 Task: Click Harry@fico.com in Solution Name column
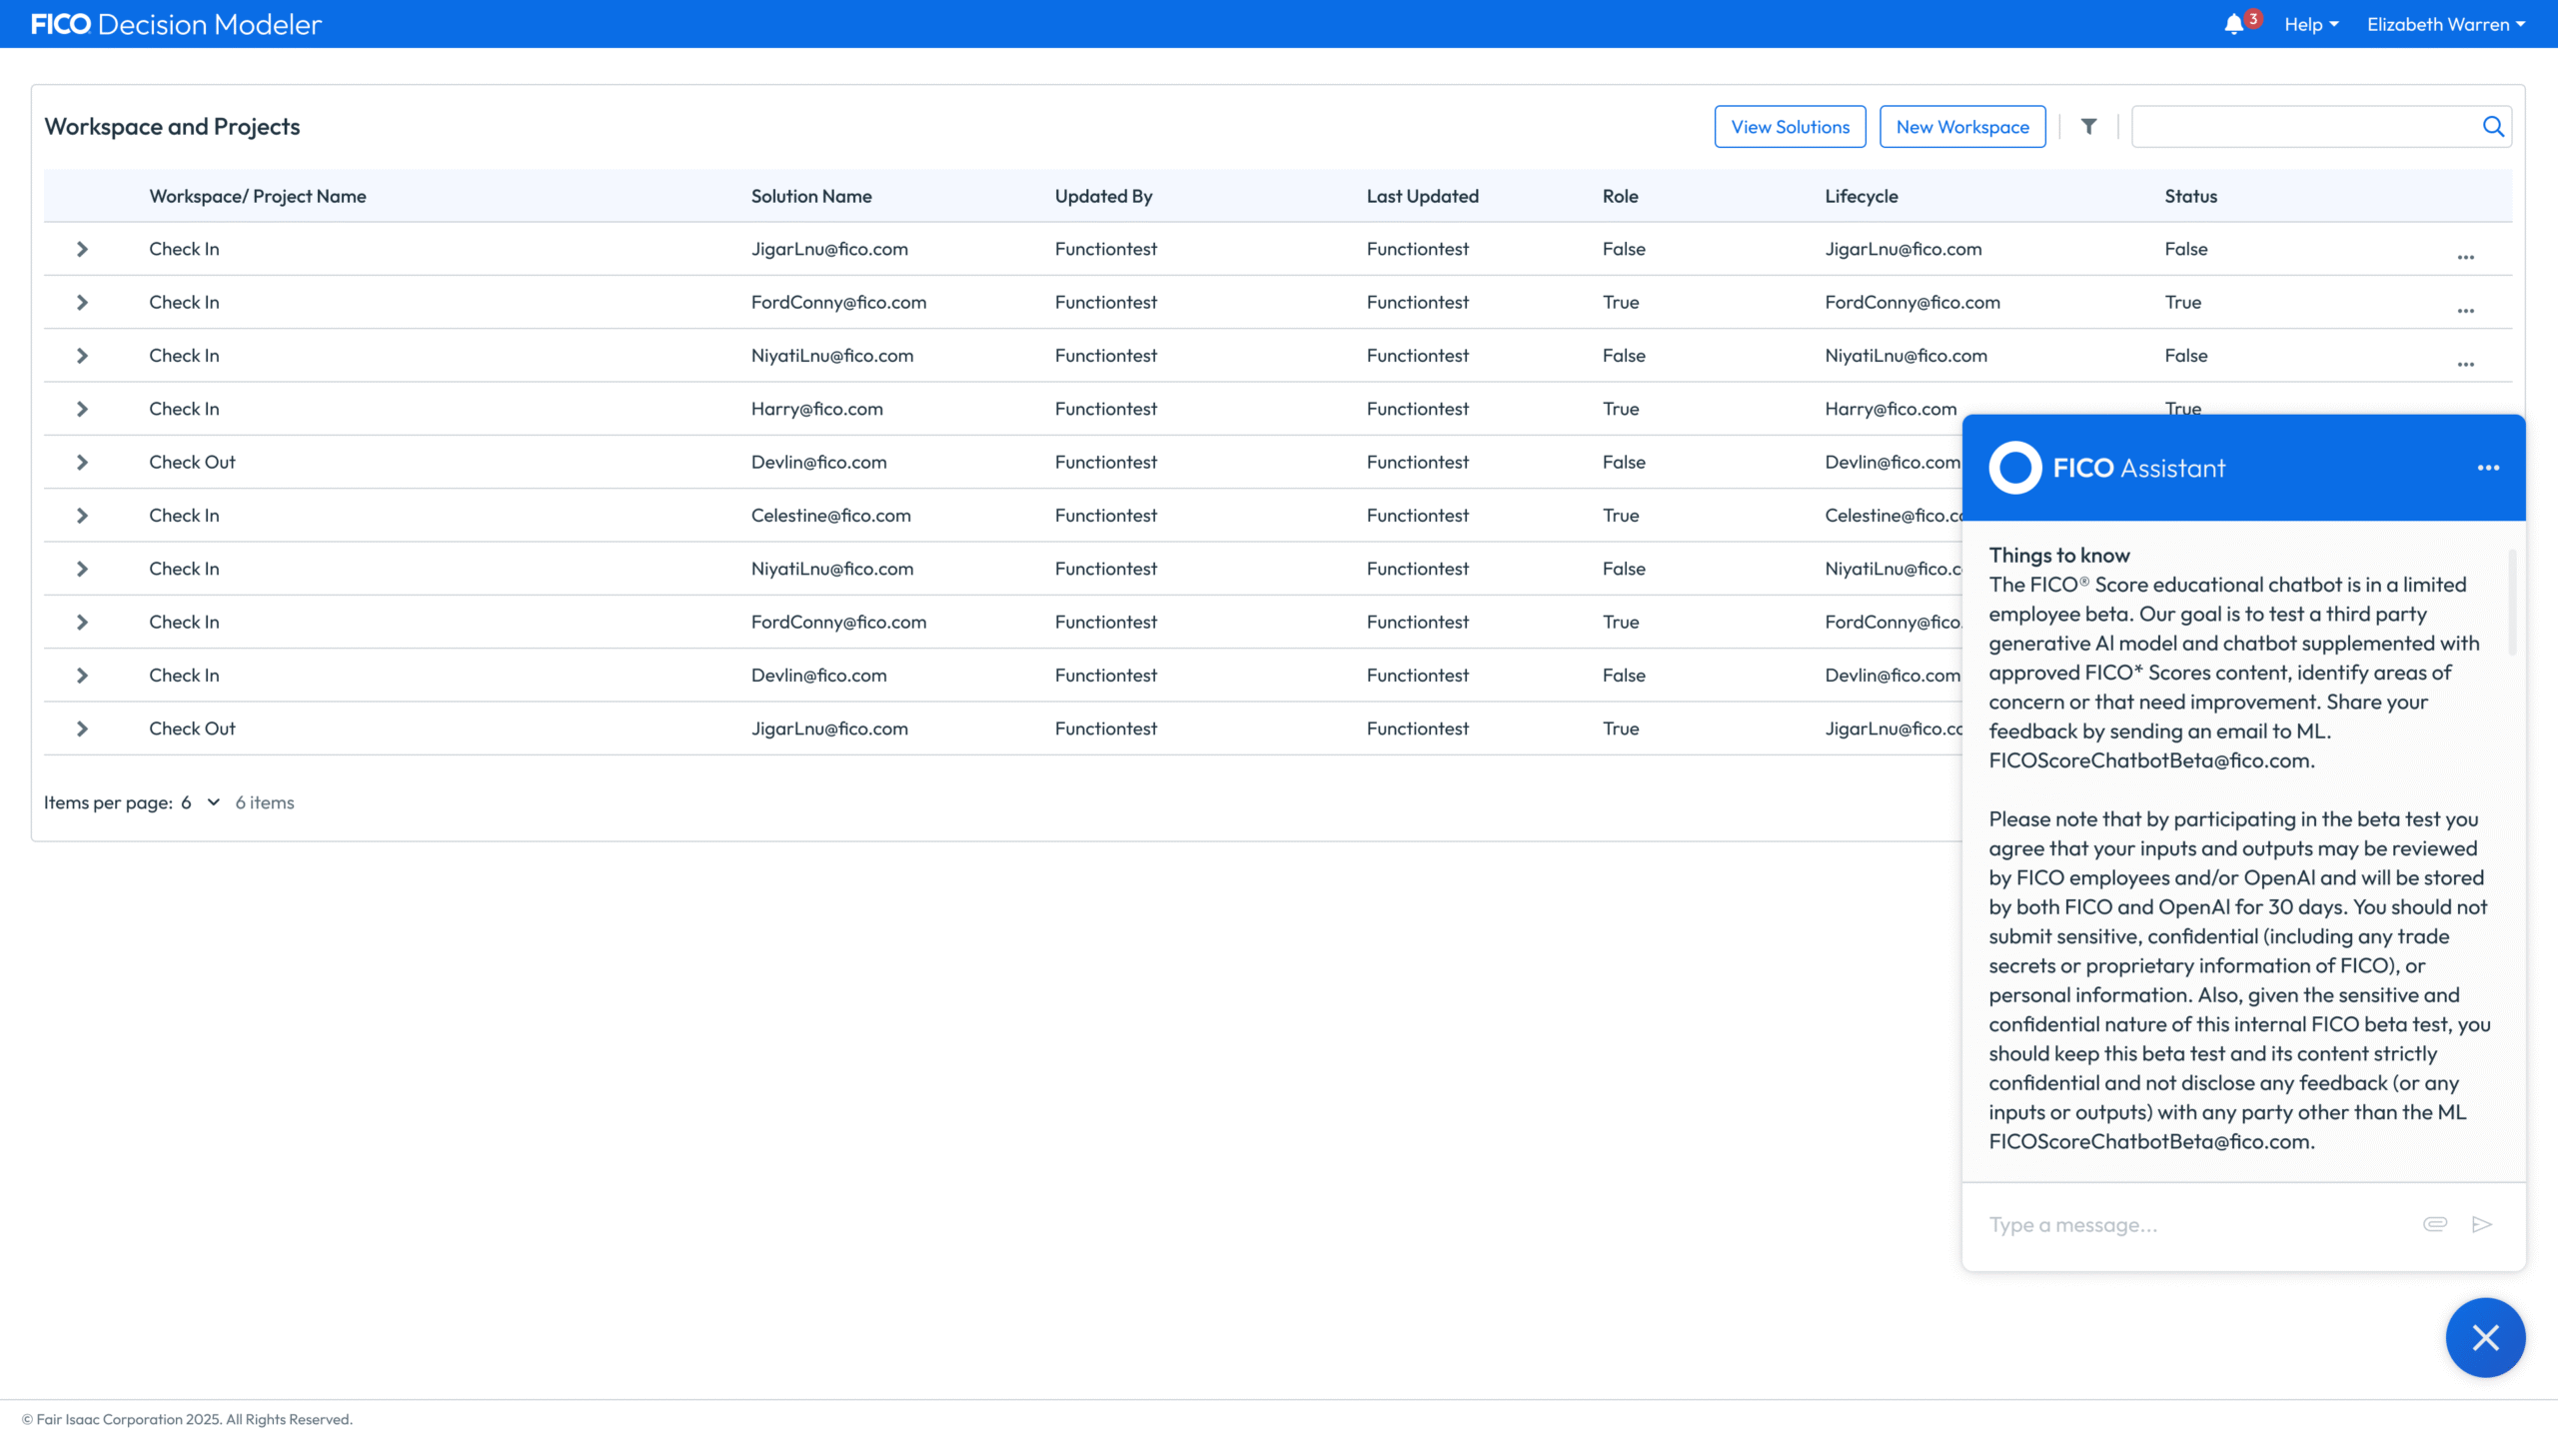[816, 409]
